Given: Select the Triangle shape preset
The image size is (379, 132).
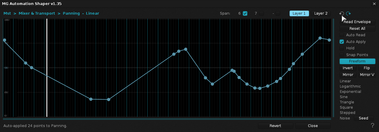Looking at the screenshot, I should (347, 102).
